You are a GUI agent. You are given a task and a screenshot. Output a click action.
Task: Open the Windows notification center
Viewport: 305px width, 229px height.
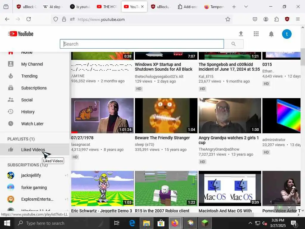click(x=294, y=224)
